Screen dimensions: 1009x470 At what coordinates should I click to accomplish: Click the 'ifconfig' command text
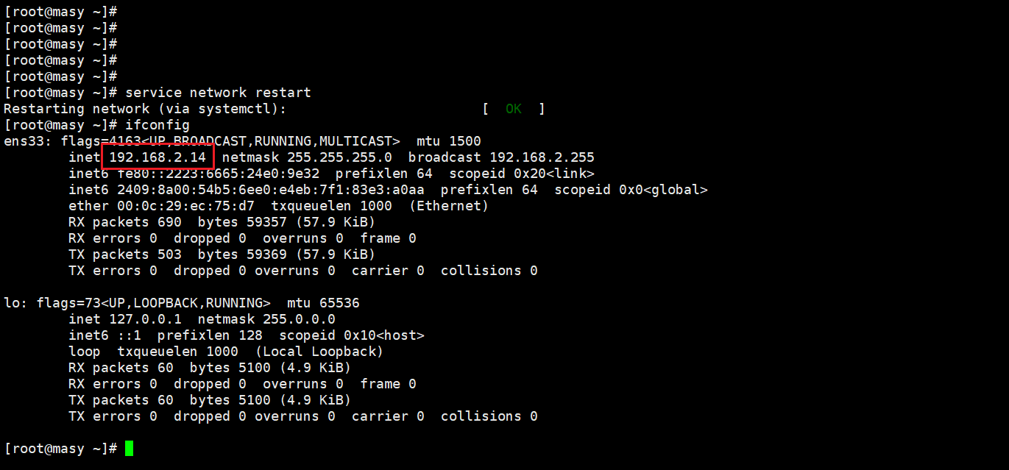click(x=157, y=125)
